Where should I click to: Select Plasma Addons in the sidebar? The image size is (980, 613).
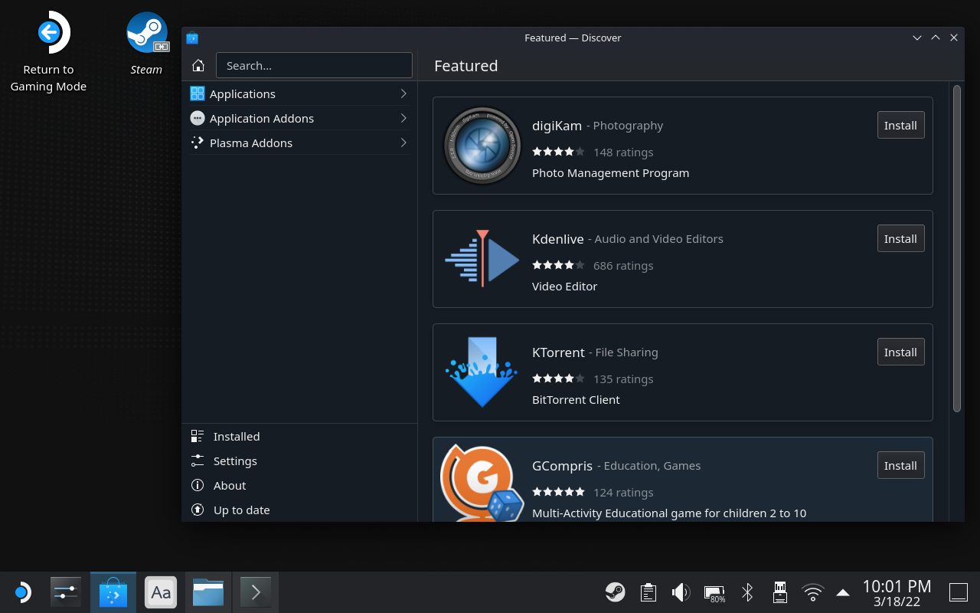point(299,143)
